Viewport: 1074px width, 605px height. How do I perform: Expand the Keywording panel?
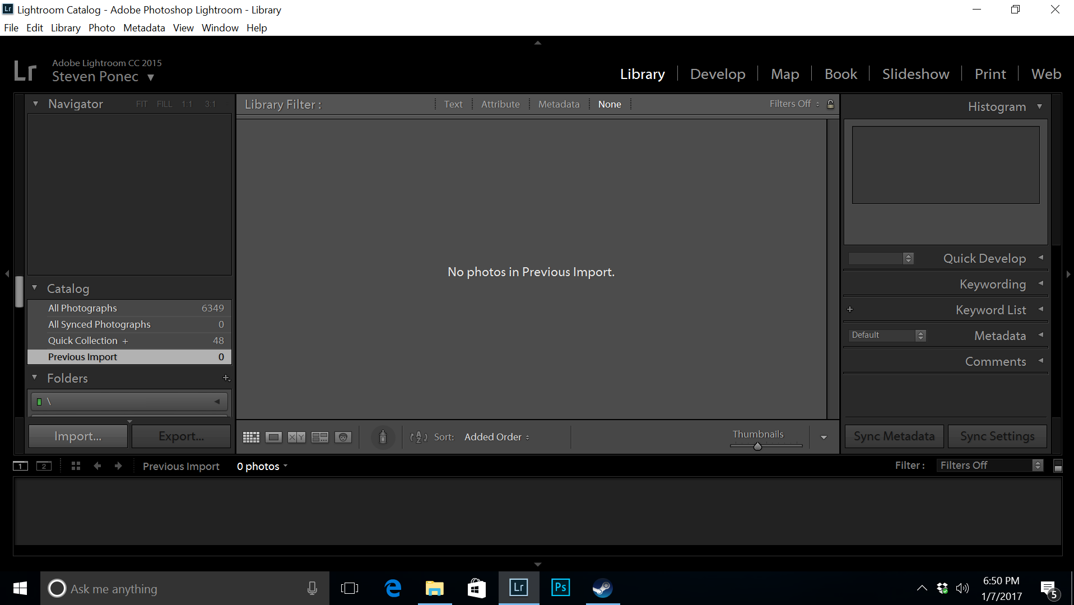1040,283
